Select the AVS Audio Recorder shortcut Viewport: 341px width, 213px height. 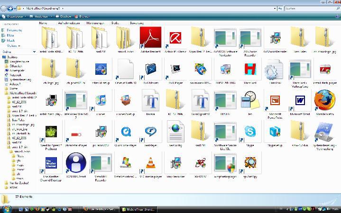click(250, 38)
